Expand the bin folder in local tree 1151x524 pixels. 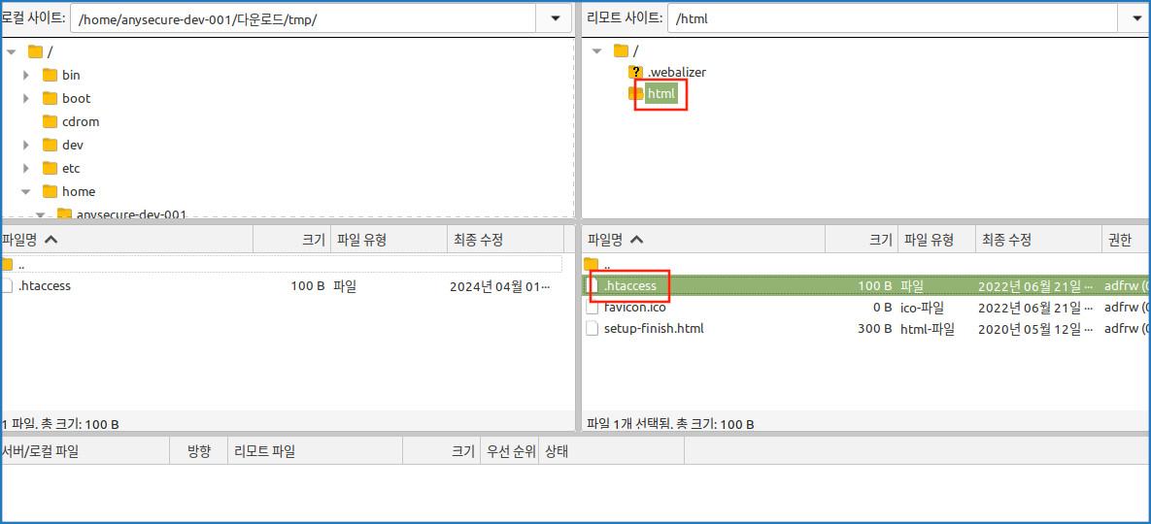pyautogui.click(x=26, y=75)
